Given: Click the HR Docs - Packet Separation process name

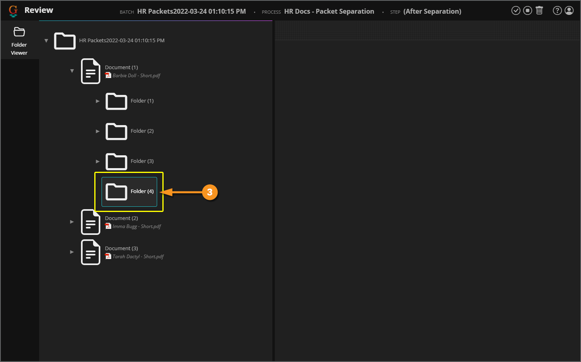Looking at the screenshot, I should tap(329, 11).
